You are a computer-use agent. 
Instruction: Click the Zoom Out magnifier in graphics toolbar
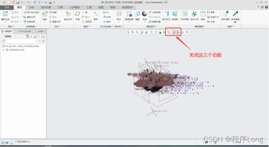coord(137,32)
